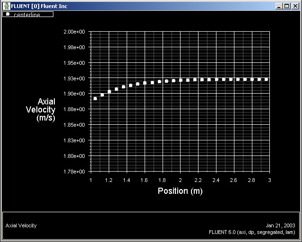Click the 1.80e+00 y-axis label
302x242 pixels.
click(x=74, y=156)
